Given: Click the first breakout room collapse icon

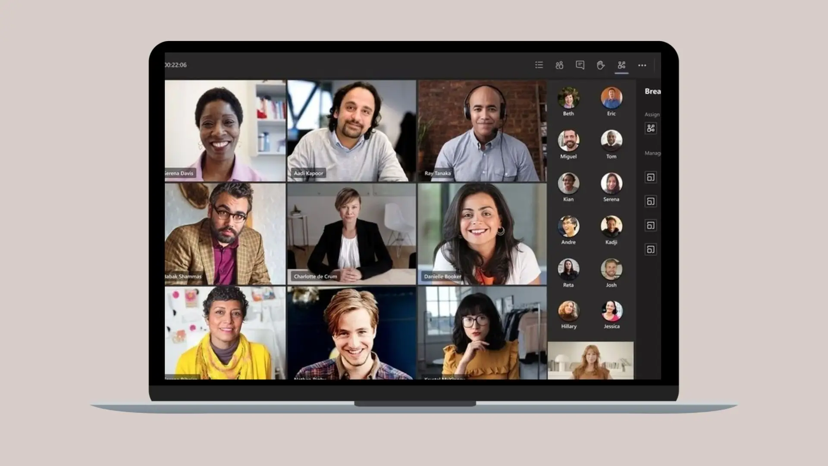Looking at the screenshot, I should [x=651, y=177].
